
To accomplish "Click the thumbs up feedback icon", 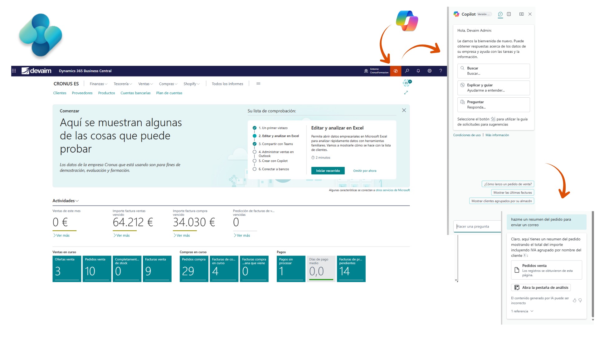I will (x=574, y=300).
